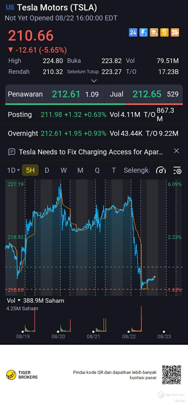Tap the news message icon

(x=12, y=152)
